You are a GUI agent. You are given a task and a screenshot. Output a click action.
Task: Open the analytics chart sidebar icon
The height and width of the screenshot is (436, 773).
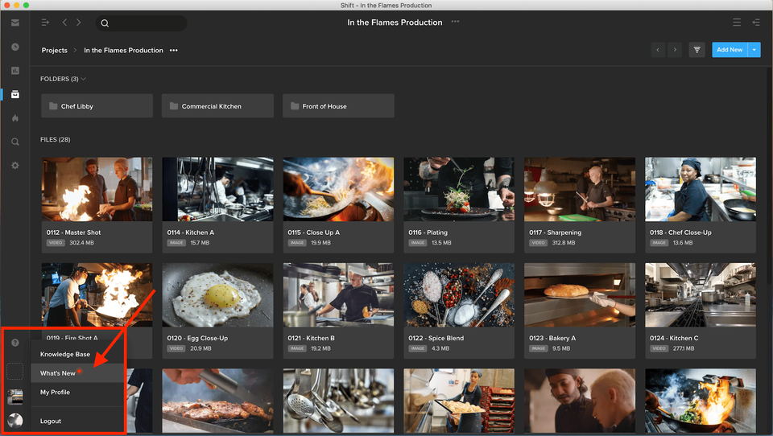pos(15,71)
